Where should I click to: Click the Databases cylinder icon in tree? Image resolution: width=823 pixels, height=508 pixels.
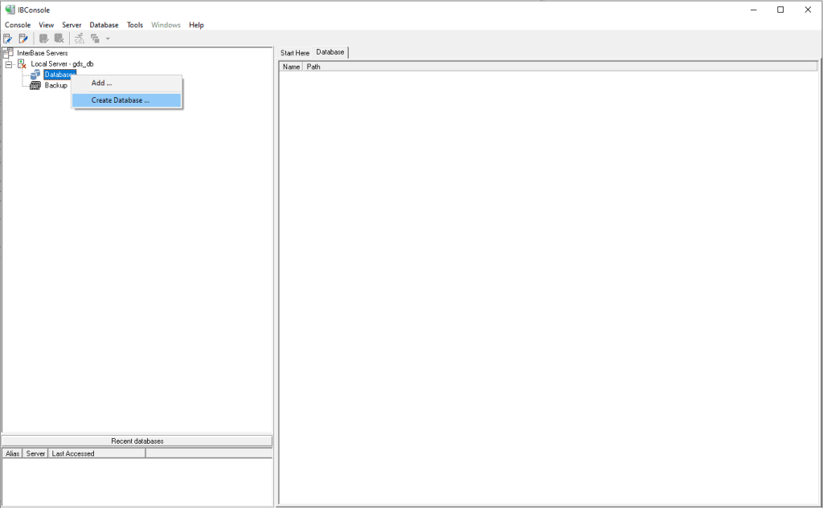(35, 75)
